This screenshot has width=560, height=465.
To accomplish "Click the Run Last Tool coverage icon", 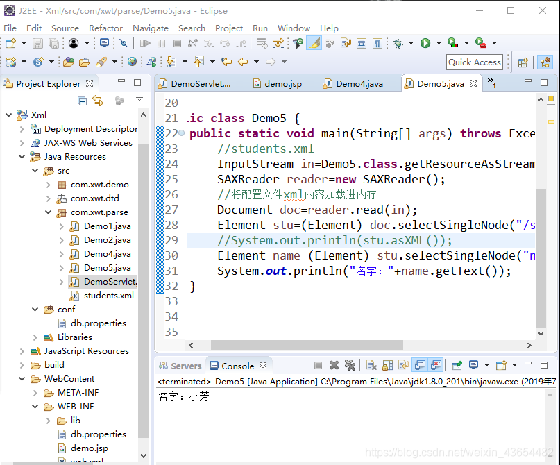I will click(453, 43).
